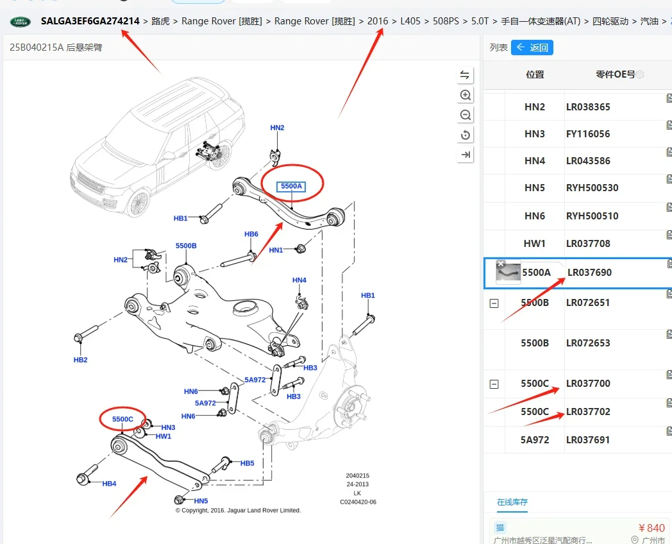Select part number LR037708 in table
672x544 pixels.
[x=588, y=244]
